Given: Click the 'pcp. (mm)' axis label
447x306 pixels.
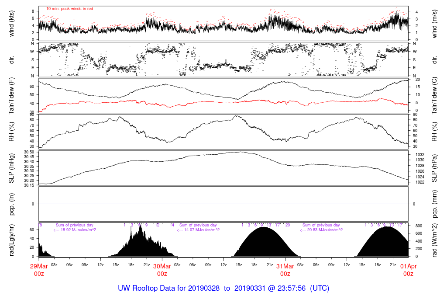Looking at the screenshot, I should (434, 204).
